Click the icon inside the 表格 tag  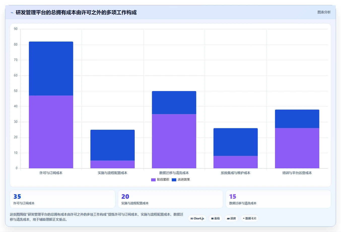click(212, 218)
